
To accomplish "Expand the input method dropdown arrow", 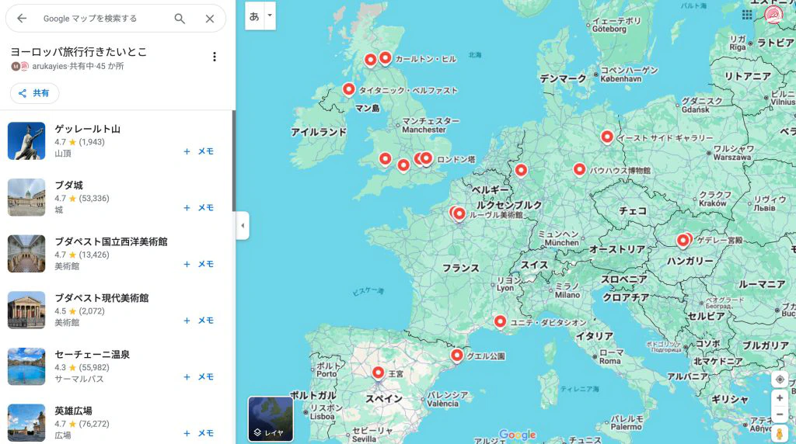I will coord(270,16).
